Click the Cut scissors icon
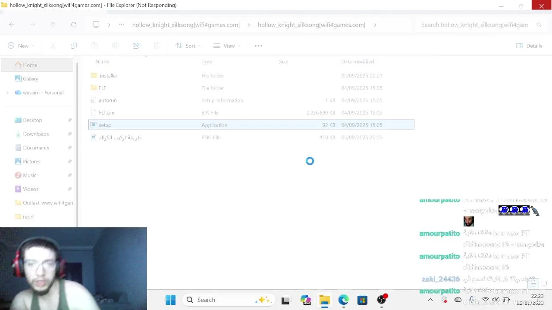 [x=53, y=46]
